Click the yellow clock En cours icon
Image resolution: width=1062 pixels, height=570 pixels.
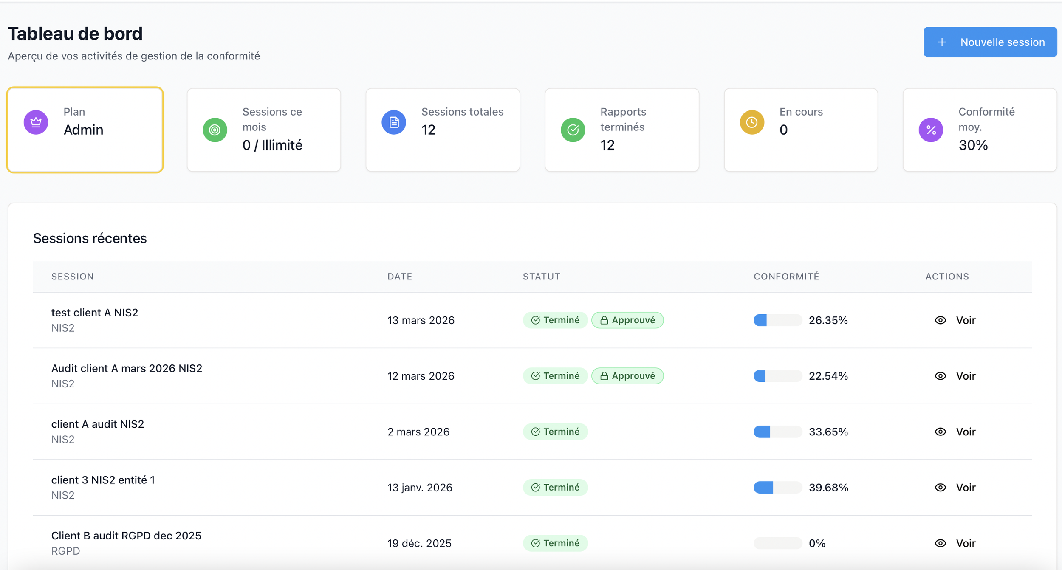[x=752, y=122]
